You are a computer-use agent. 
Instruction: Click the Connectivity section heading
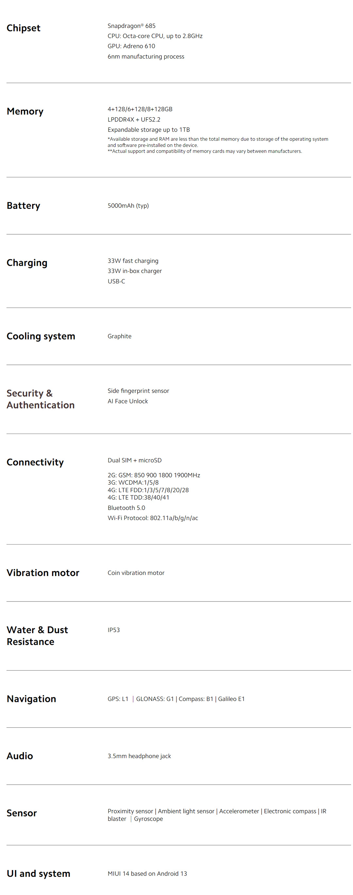pos(35,462)
